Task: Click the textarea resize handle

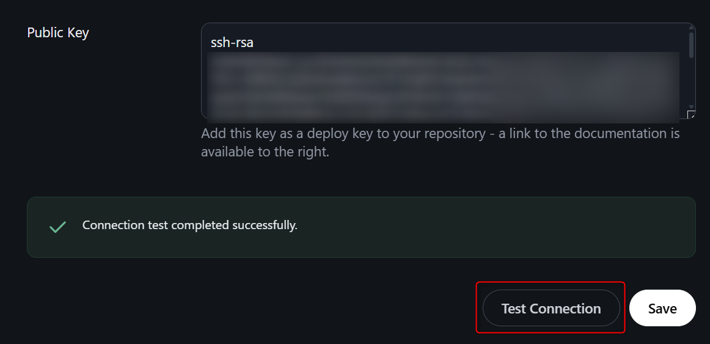Action: pos(691,114)
